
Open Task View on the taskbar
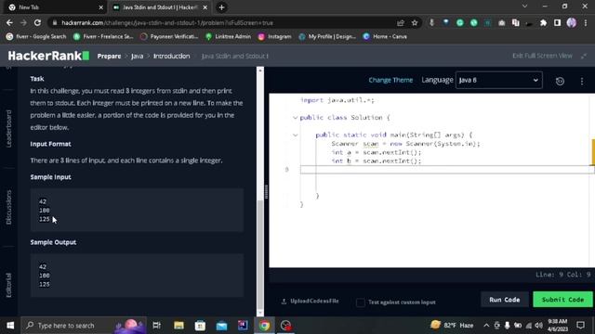coord(156,326)
